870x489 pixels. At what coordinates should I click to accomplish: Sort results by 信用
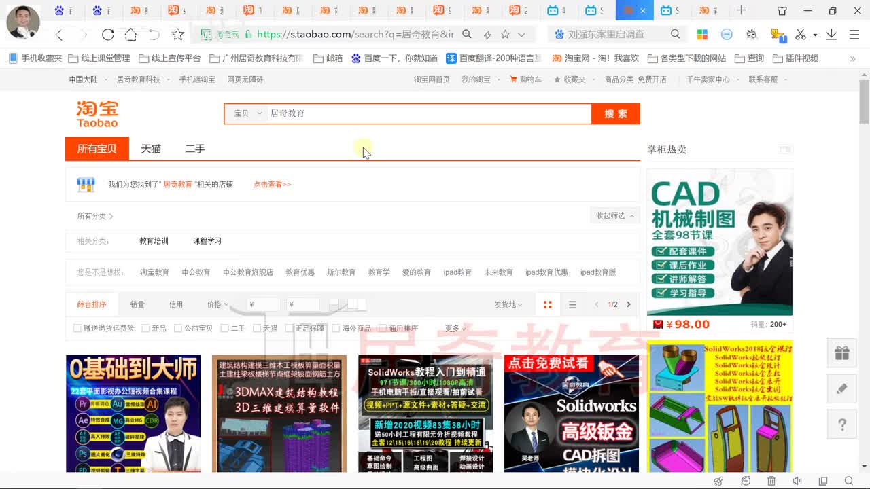point(176,304)
